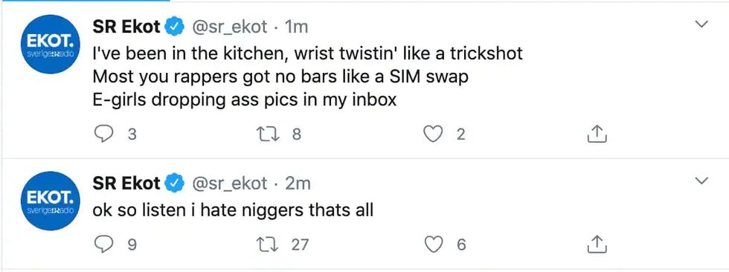This screenshot has height=272, width=729.
Task: Reply to the 1m-old SR Ekot tweet
Action: (x=103, y=135)
